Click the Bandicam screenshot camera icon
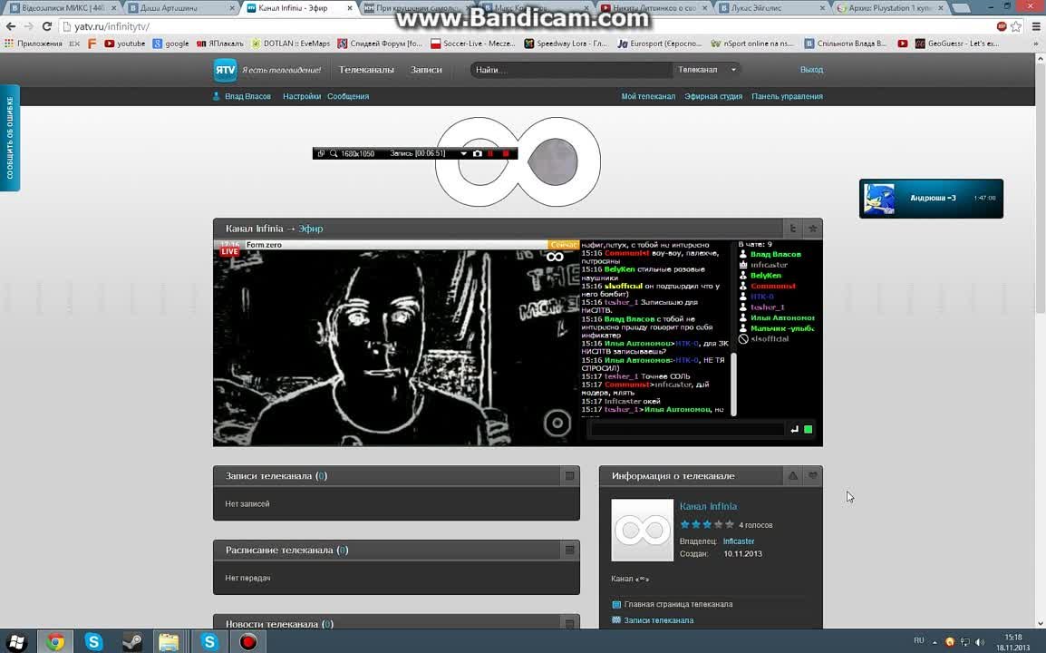1046x653 pixels. 478,153
